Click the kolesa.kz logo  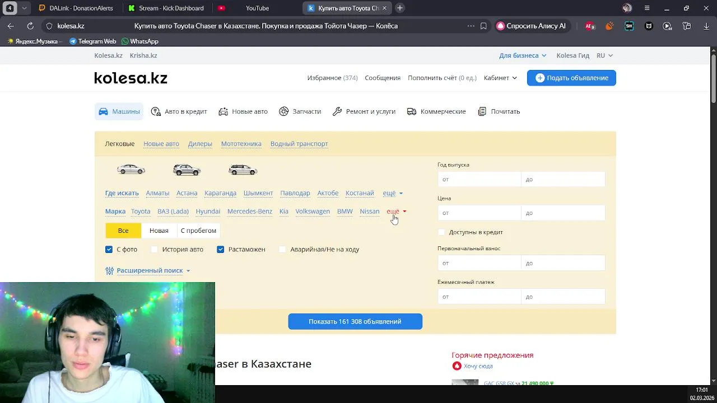131,78
